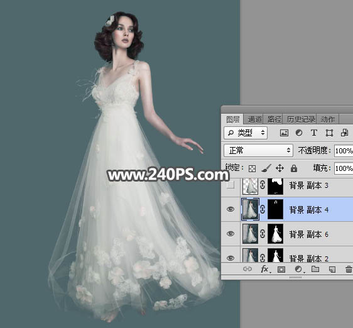The width and height of the screenshot is (353, 328).
Task: Select 背景 副本 4 layer thumbnail
Action: coord(250,209)
